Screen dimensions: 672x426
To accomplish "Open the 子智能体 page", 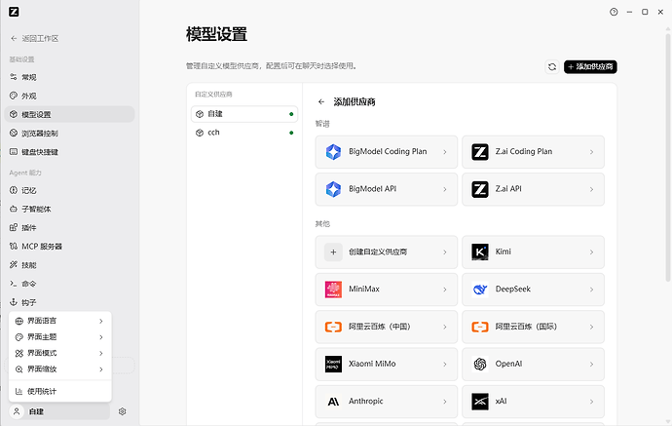I will click(69, 209).
